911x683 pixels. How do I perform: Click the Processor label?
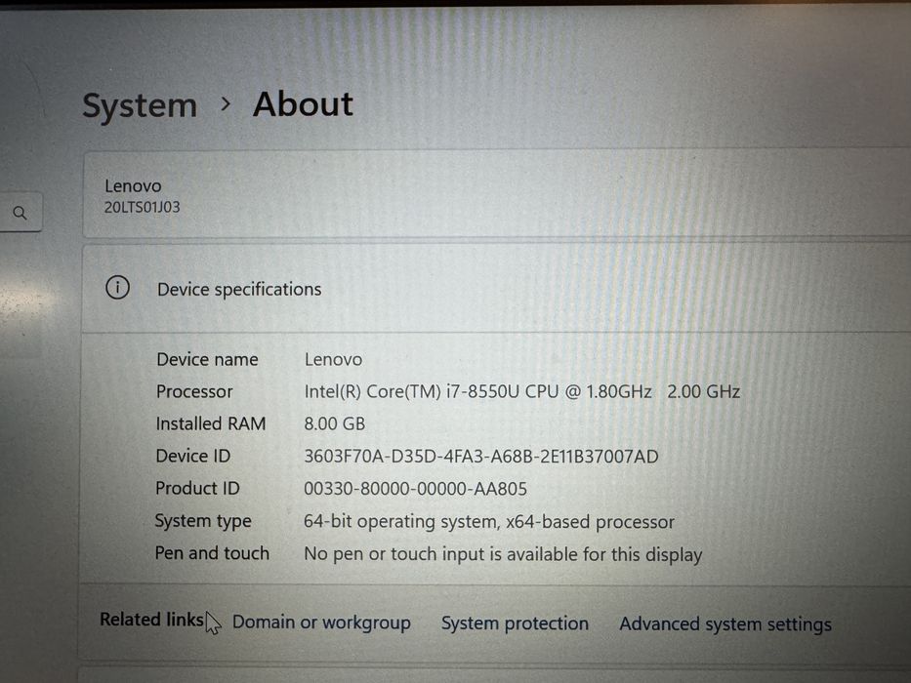click(x=194, y=391)
